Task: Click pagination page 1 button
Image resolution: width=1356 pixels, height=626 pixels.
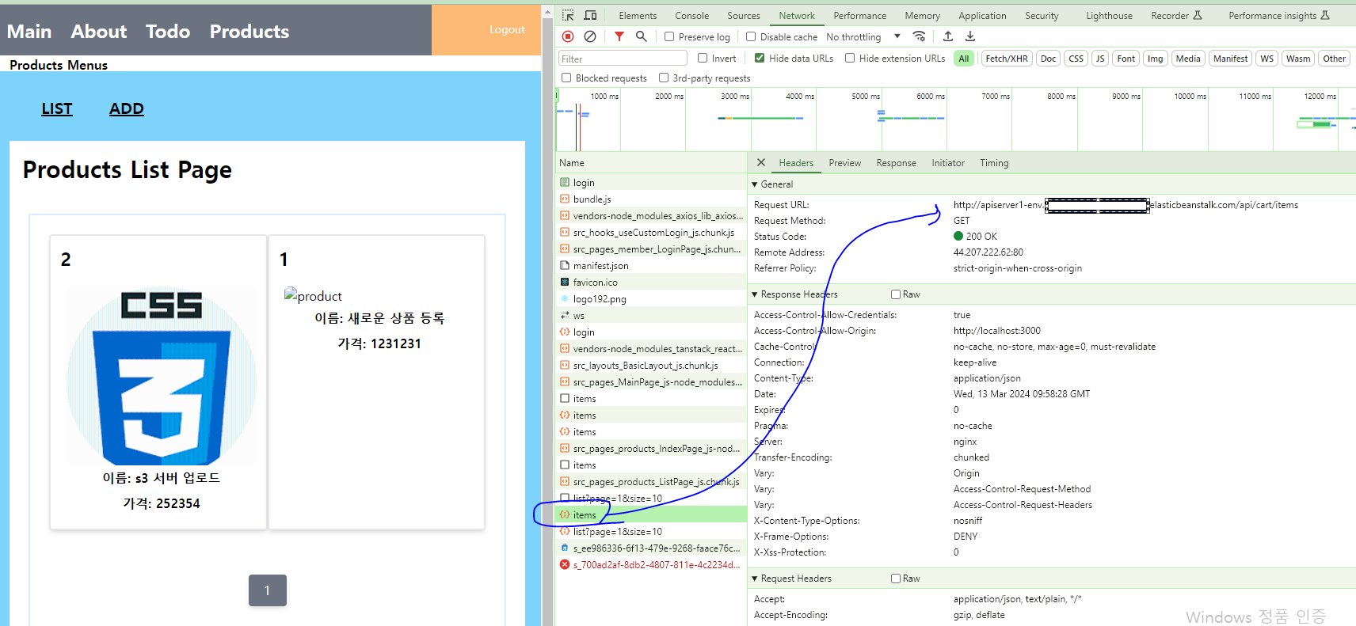Action: 268,590
